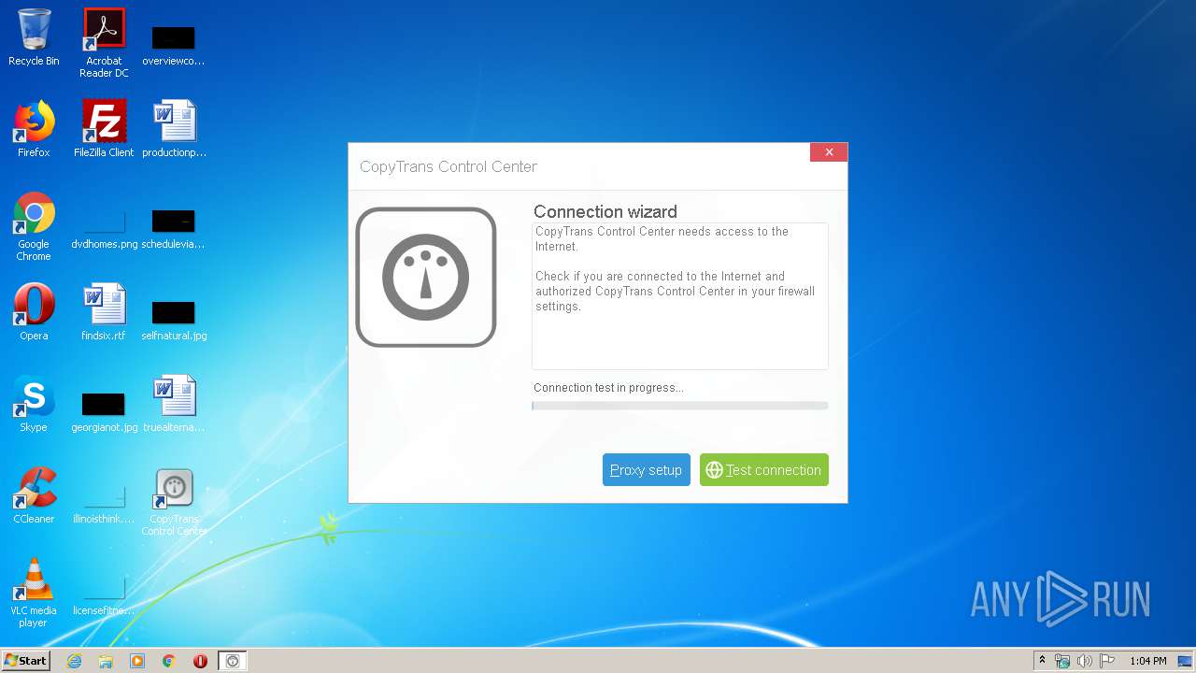
Task: Select georgianot.jpg image on desktop
Action: tap(104, 412)
